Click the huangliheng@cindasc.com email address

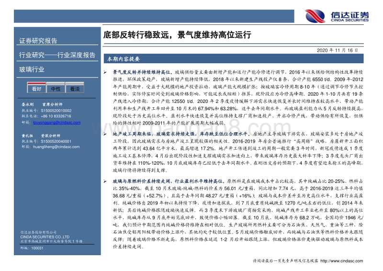point(56,147)
